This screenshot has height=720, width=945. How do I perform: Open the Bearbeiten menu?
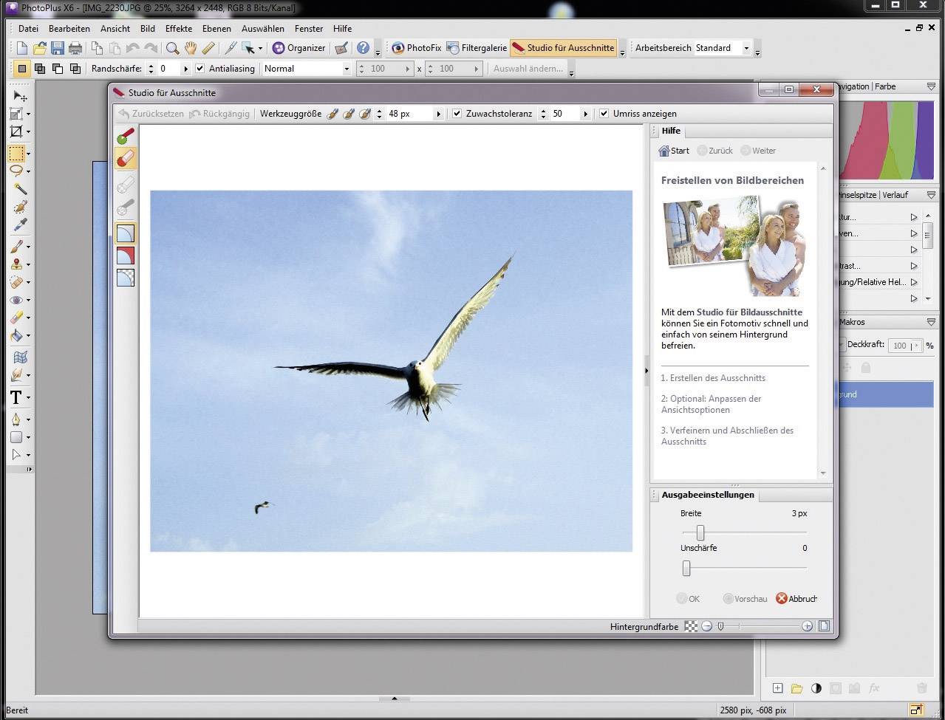click(69, 29)
